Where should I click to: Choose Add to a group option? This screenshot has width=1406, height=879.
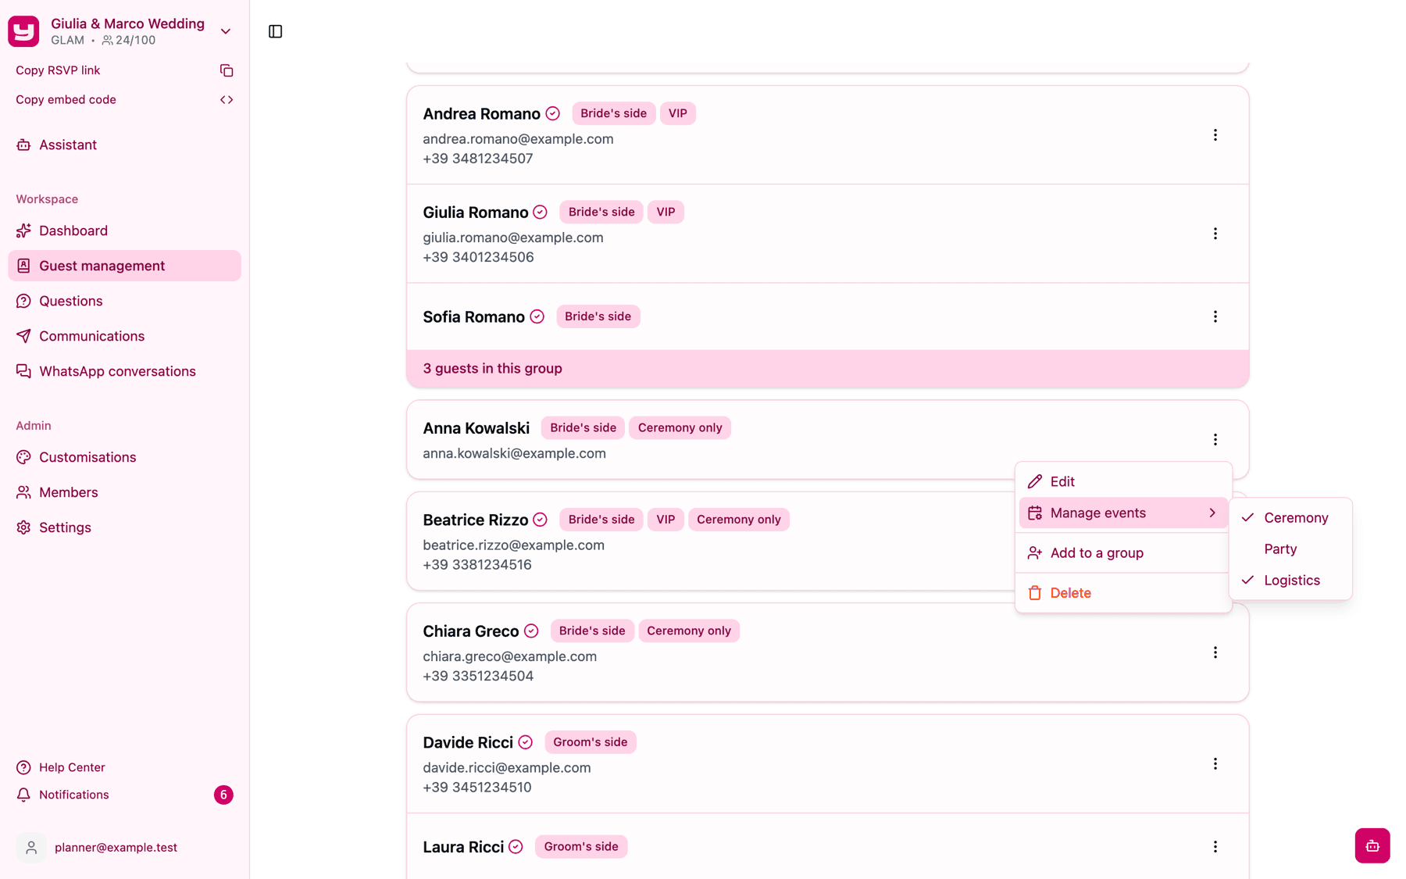[x=1123, y=553]
